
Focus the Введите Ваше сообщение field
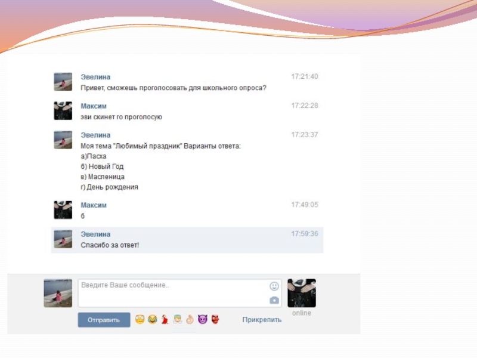tap(179, 293)
